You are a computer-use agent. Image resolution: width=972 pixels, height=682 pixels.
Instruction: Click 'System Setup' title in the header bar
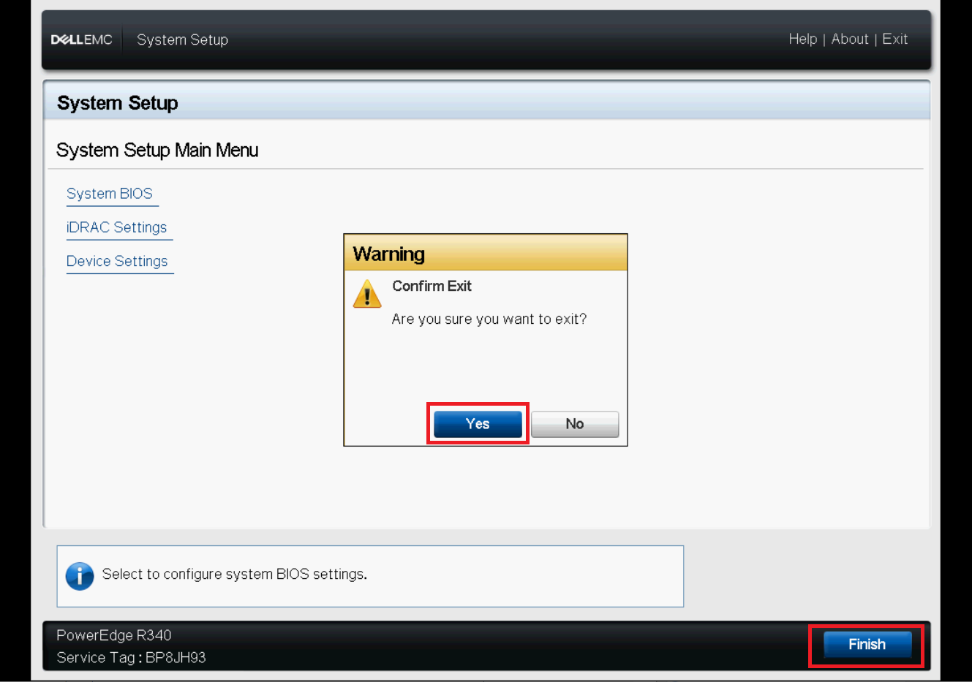[182, 40]
